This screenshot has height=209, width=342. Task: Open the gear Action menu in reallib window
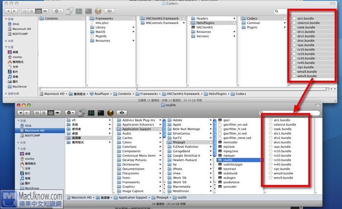[70, 113]
